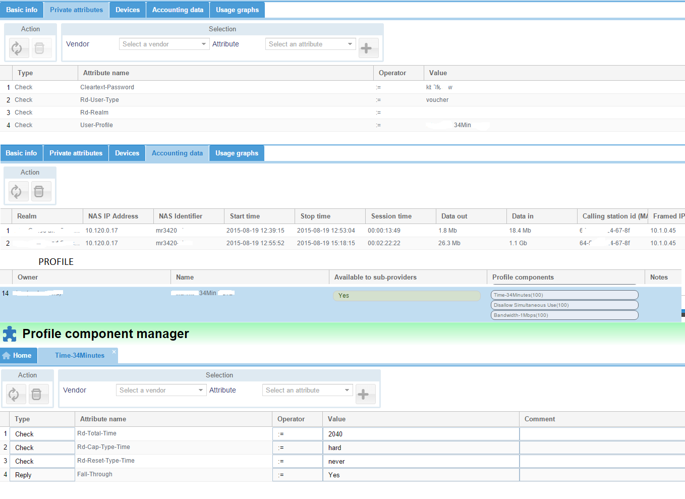Viewport: 685px width, 499px height.
Task: Select the Rd-Realm attribute row
Action: click(x=342, y=113)
